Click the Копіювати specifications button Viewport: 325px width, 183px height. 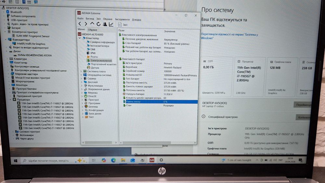(x=304, y=117)
